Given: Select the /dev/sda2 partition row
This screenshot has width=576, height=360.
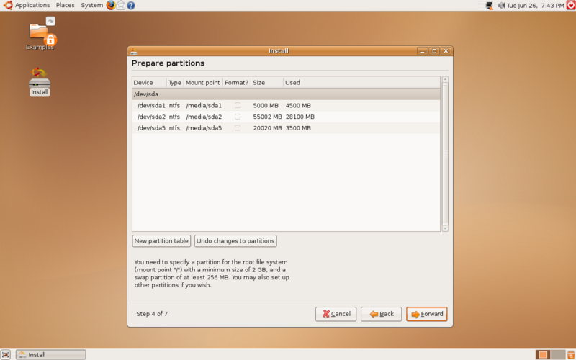Looking at the screenshot, I should [286, 117].
